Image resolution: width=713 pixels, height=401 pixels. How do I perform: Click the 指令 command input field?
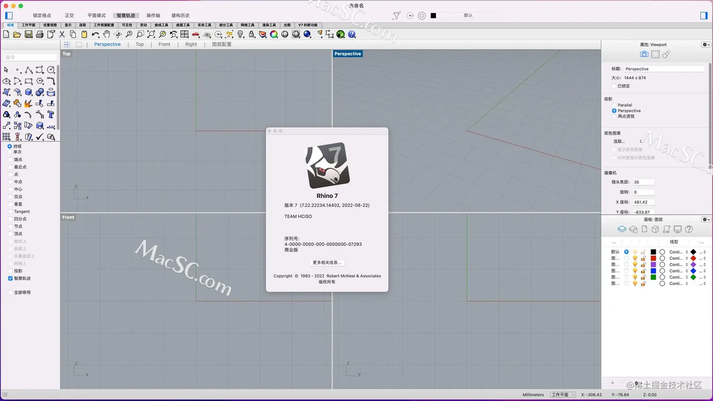[30, 57]
